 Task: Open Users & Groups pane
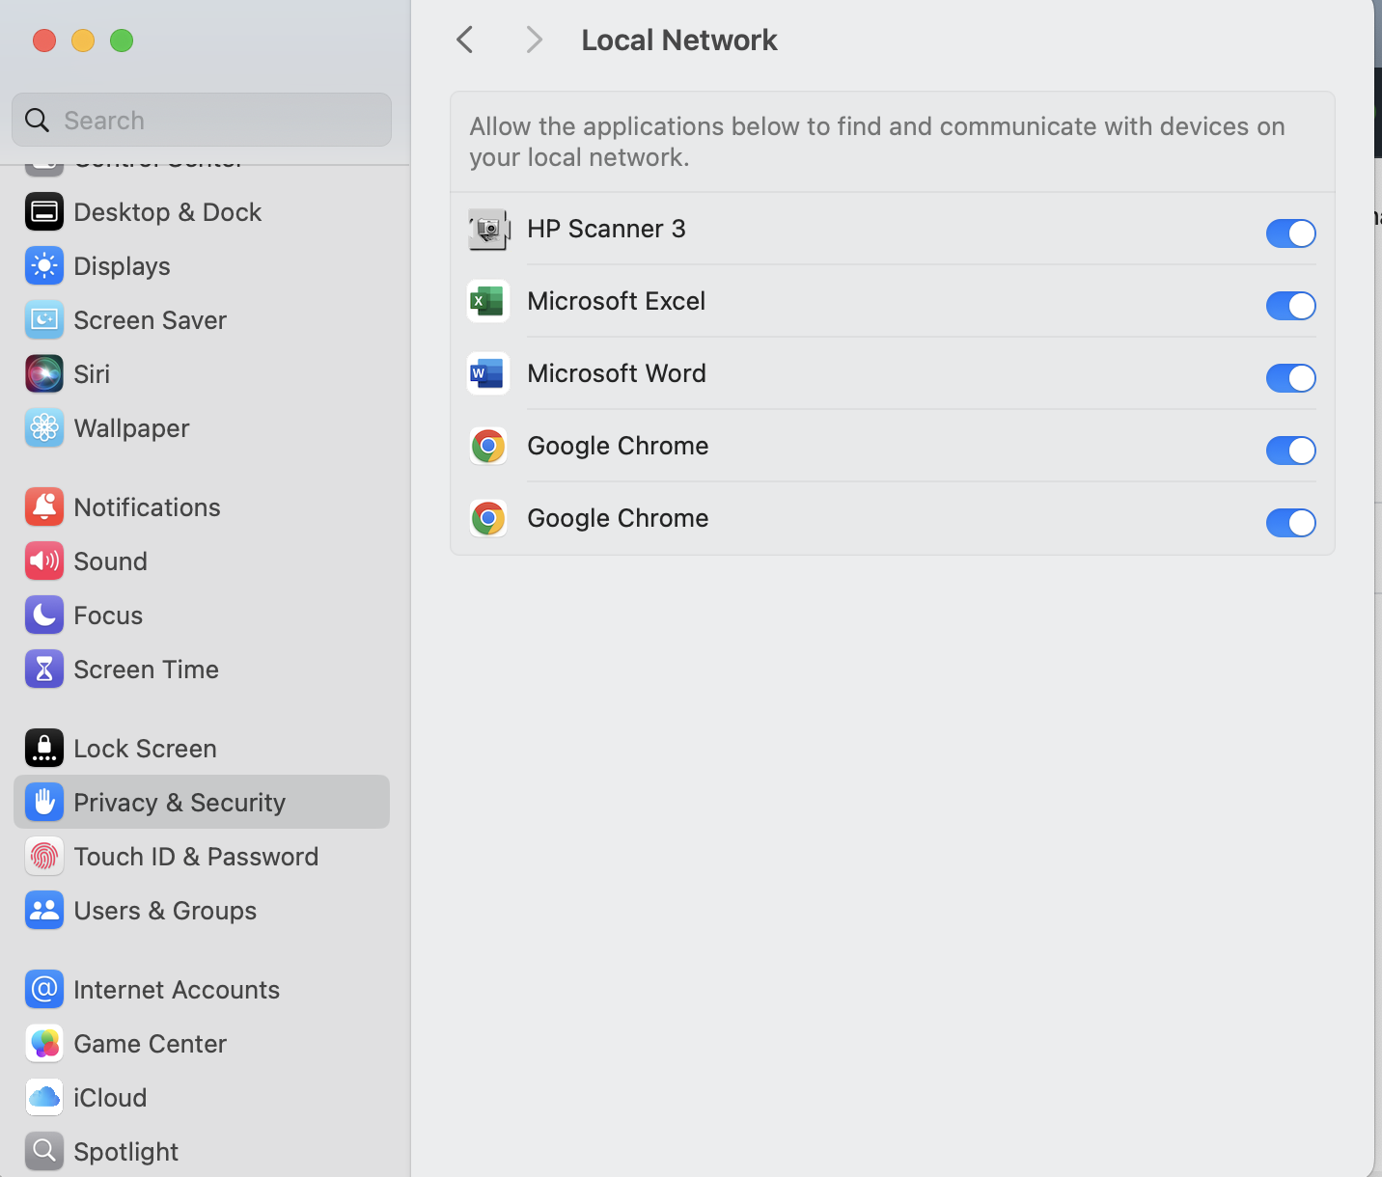pos(165,911)
